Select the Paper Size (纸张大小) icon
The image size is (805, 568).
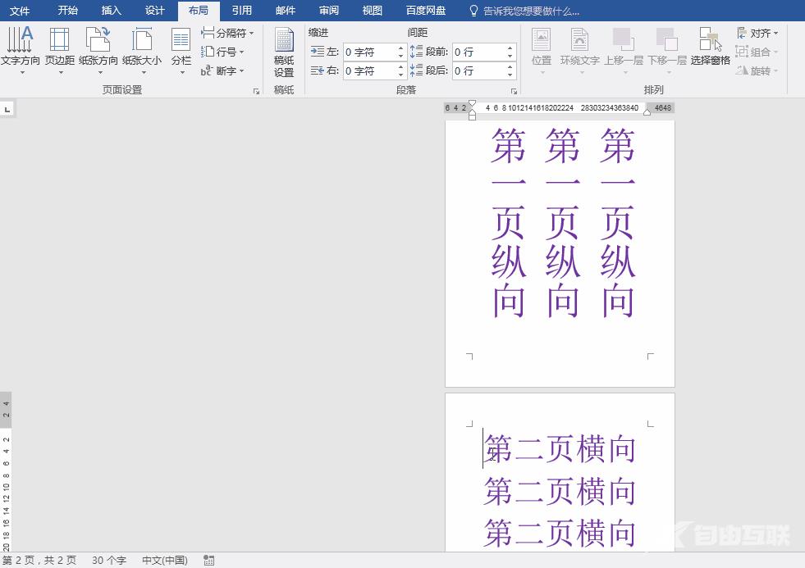click(142, 48)
